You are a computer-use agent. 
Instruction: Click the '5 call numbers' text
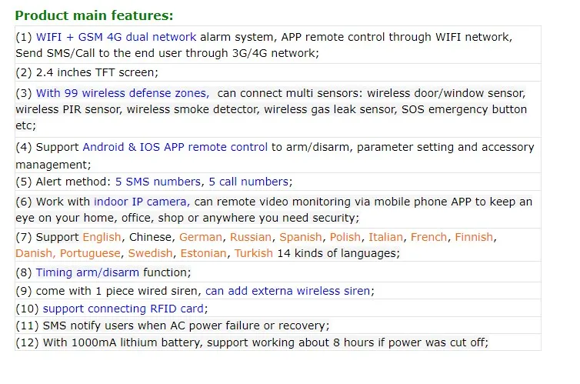[x=248, y=182]
